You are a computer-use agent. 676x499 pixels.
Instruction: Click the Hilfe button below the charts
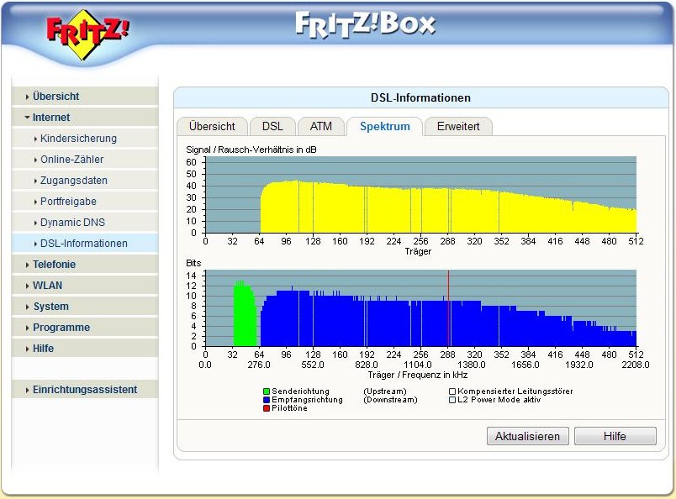(615, 436)
